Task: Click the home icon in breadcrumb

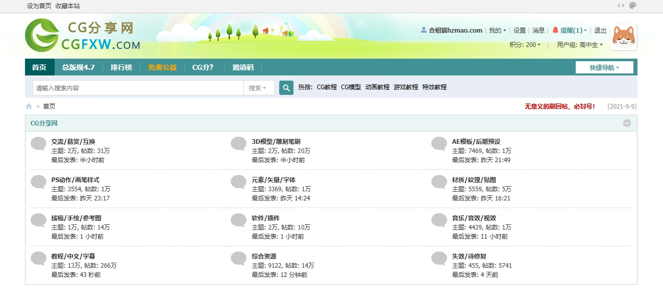Action: (x=29, y=107)
